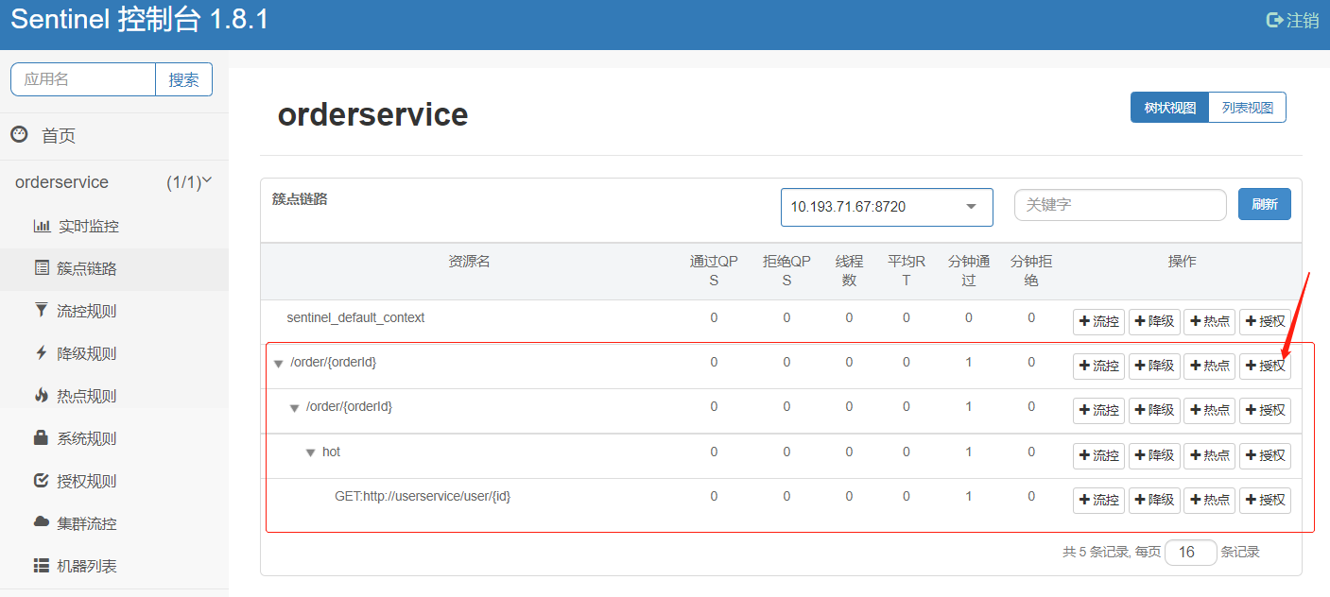The width and height of the screenshot is (1330, 597).
Task: Click the list icon for 簇点链路
Action: [x=42, y=268]
